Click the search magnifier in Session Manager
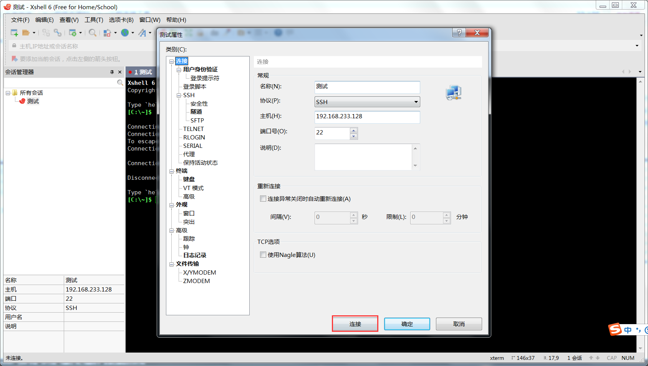The image size is (648, 366). tap(120, 83)
